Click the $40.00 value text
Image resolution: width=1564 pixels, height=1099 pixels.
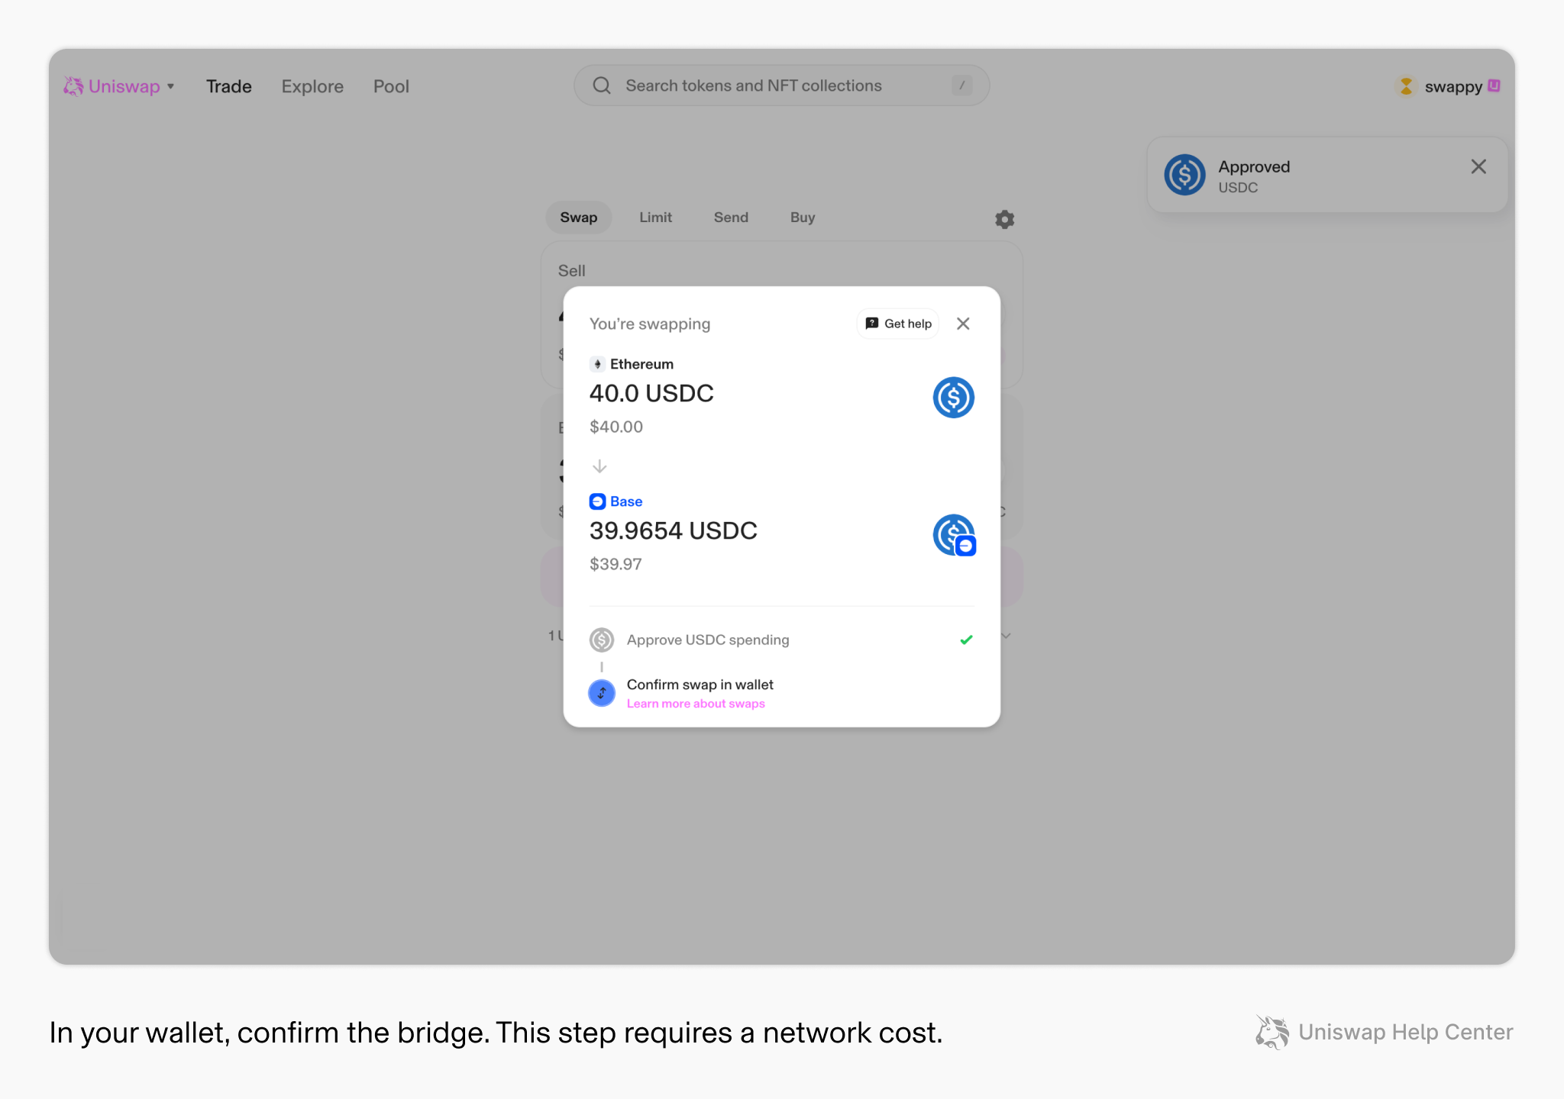(616, 427)
